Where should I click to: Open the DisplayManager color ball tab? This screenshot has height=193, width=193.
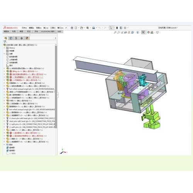[27, 38]
